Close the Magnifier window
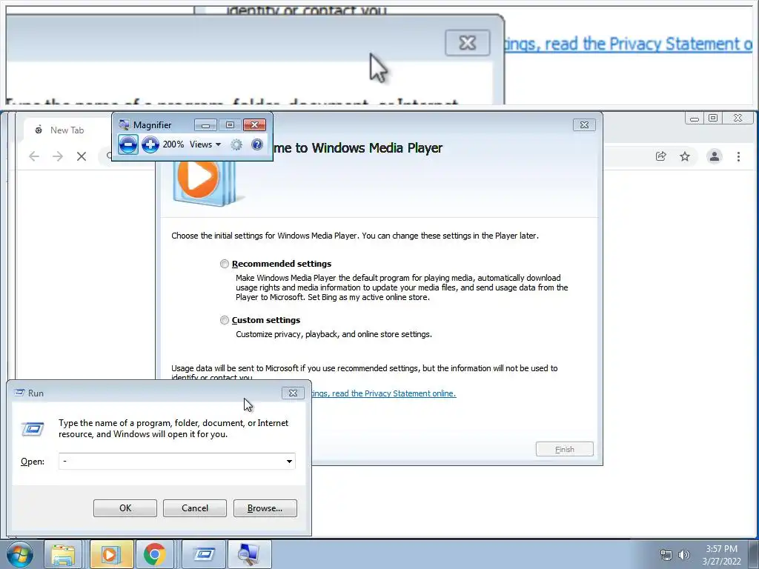Viewport: 759px width, 569px height. pos(255,125)
